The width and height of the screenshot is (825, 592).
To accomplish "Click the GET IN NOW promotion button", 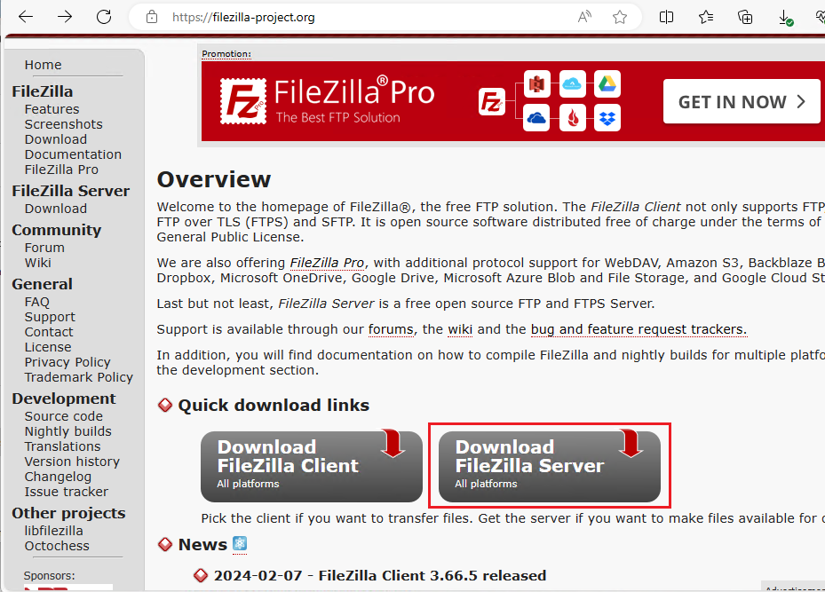I will pyautogui.click(x=742, y=101).
